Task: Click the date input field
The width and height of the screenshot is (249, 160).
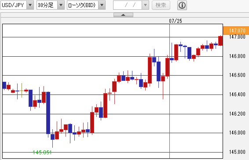Action: (x=128, y=5)
